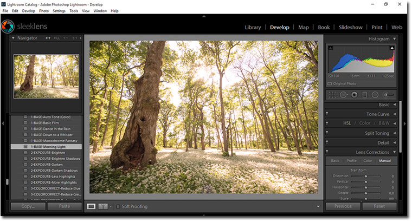The image size is (412, 222).
Task: Expand the Split Toning panel
Action: (x=395, y=133)
